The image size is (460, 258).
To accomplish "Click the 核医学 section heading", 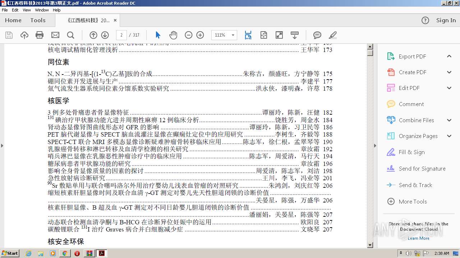I will [x=59, y=101].
